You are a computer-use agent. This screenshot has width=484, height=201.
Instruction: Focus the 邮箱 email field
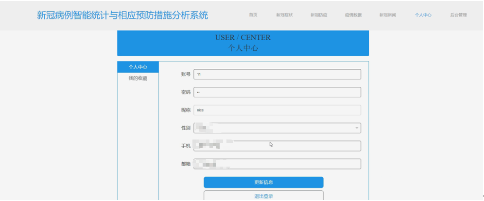pyautogui.click(x=277, y=164)
